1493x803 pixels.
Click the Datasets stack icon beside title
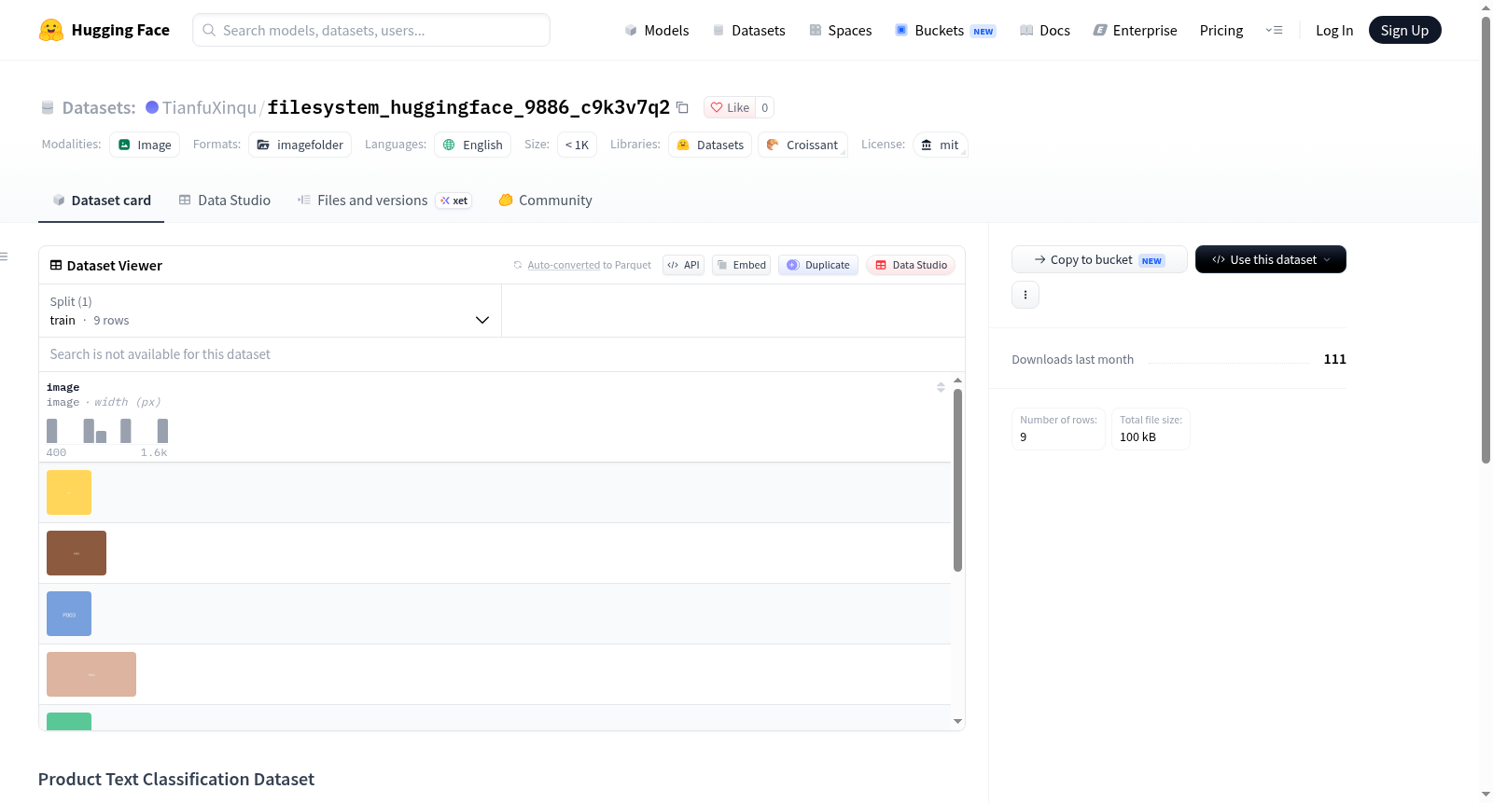[48, 107]
